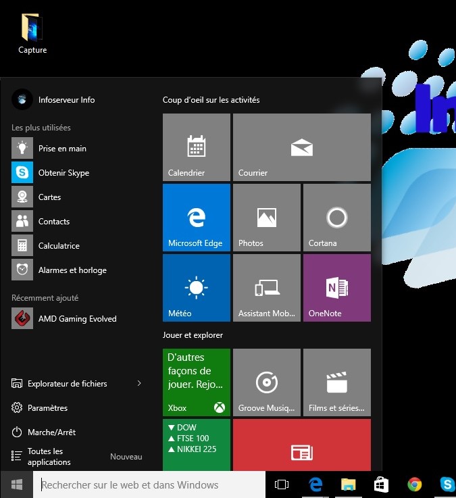This screenshot has height=498, width=456.
Task: Open Prise en main app
Action: point(76,149)
